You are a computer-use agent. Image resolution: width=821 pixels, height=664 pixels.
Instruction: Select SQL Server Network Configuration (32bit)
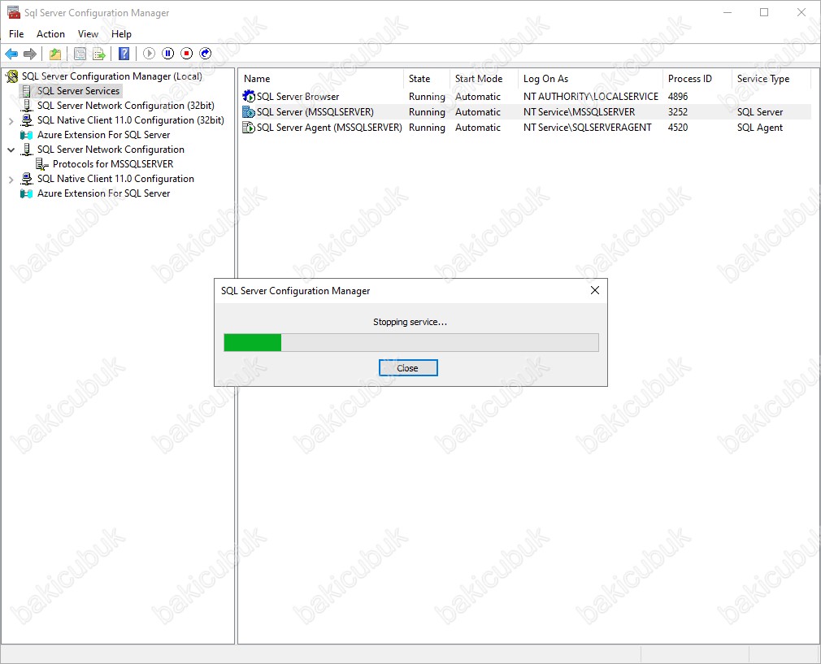pos(126,106)
